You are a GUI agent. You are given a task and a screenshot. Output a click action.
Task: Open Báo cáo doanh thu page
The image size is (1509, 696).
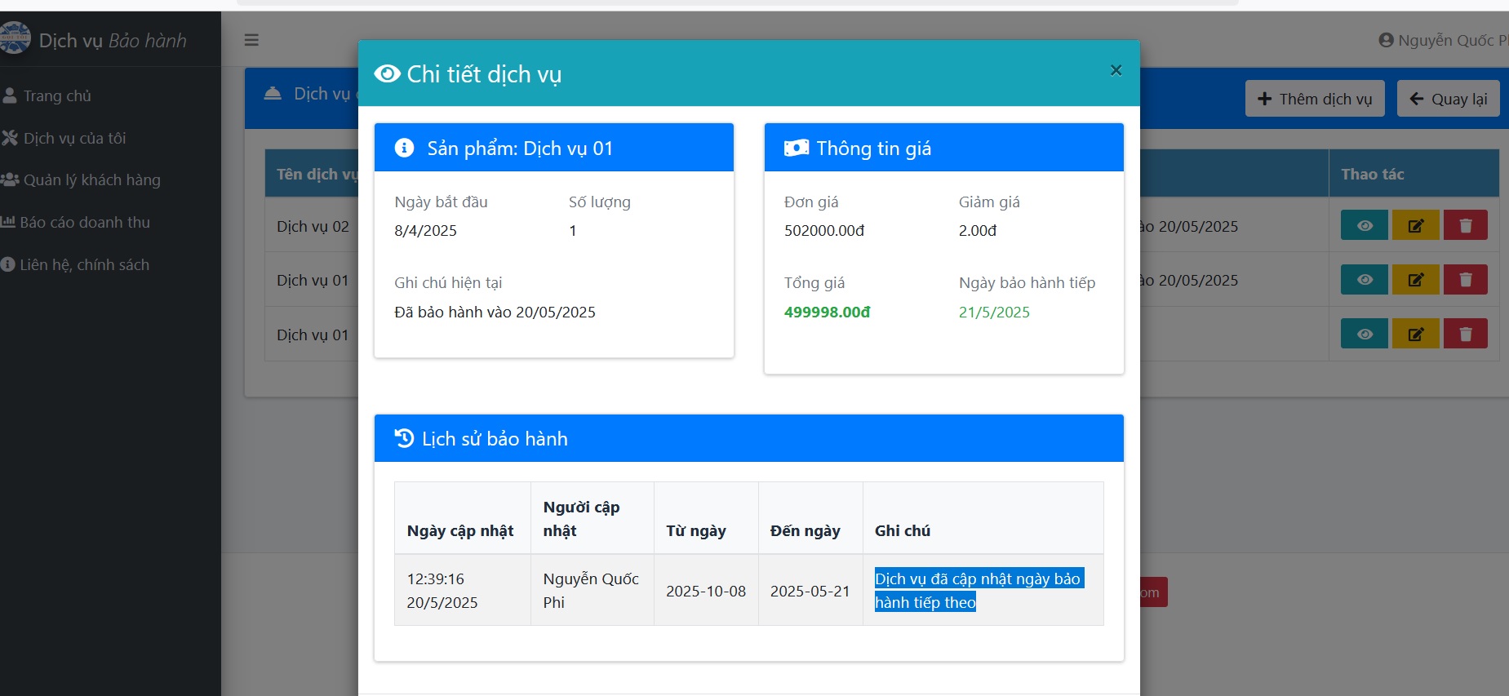85,223
